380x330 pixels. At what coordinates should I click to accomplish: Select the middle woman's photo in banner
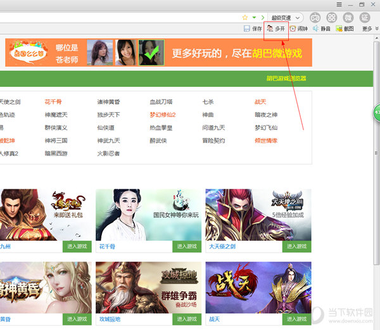pos(125,53)
